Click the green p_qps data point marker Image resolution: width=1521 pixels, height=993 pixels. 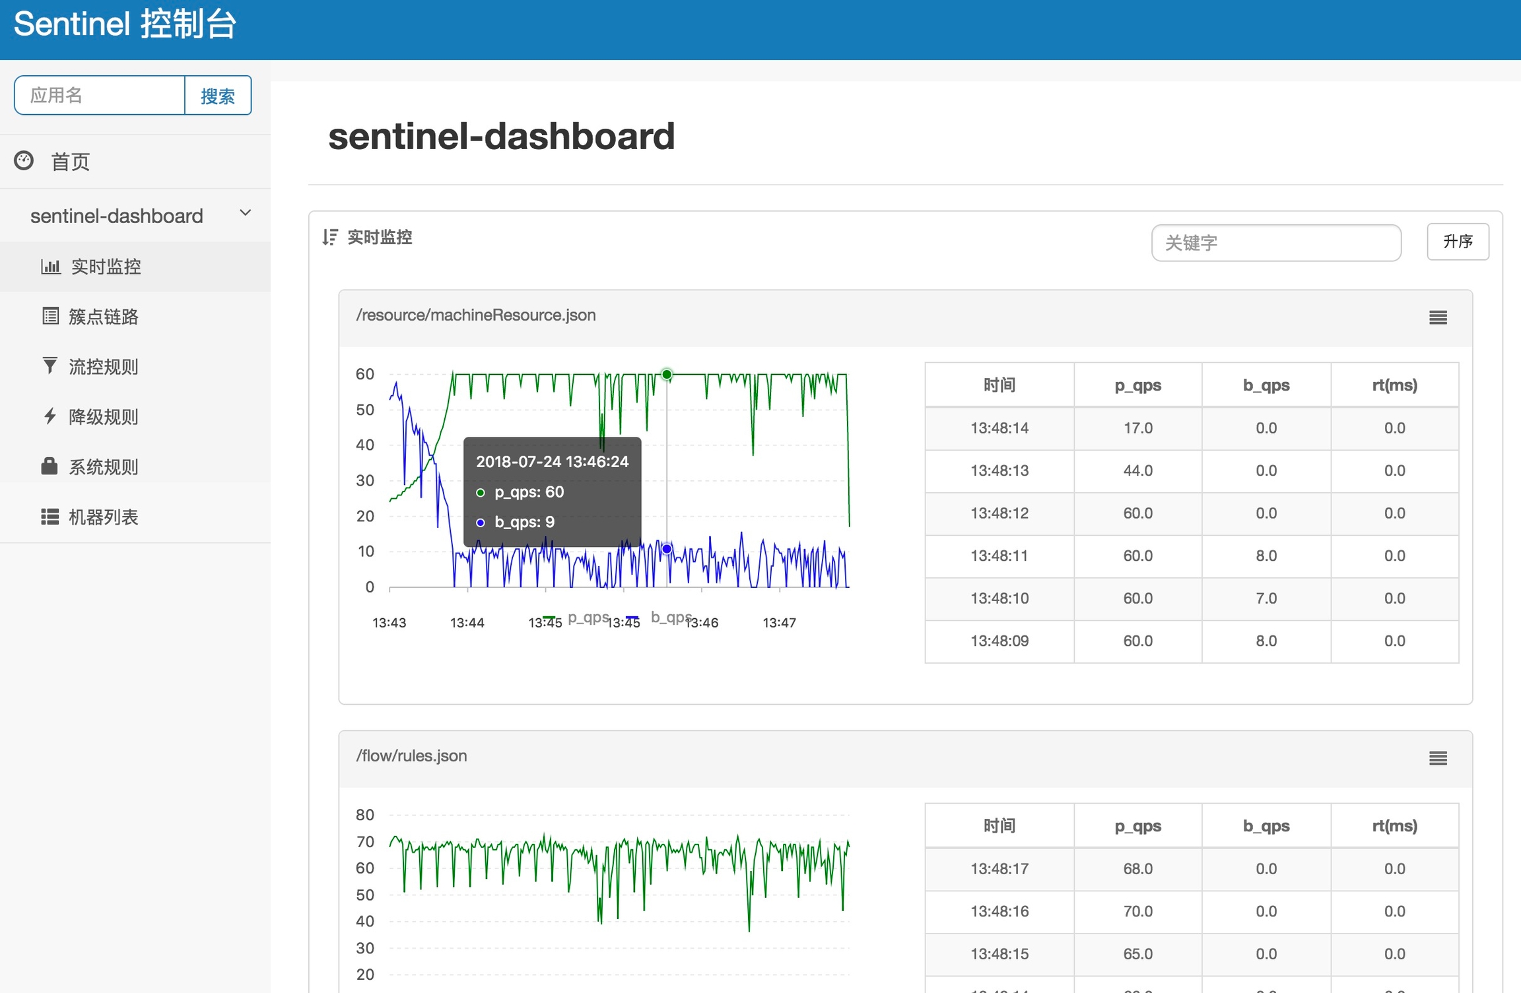click(667, 375)
